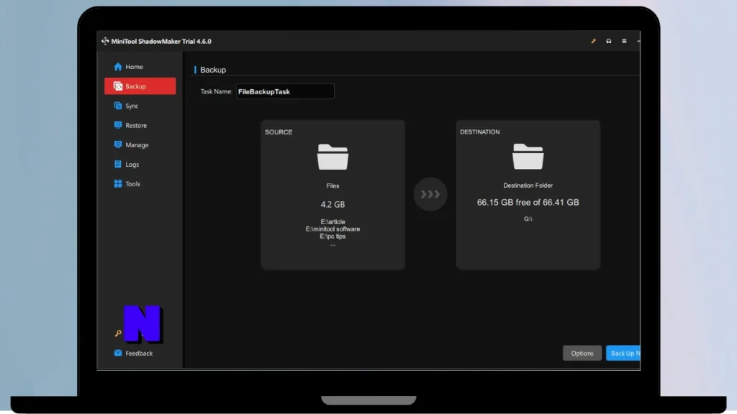The width and height of the screenshot is (737, 414).
Task: Click the Back Up Now button
Action: tap(623, 354)
